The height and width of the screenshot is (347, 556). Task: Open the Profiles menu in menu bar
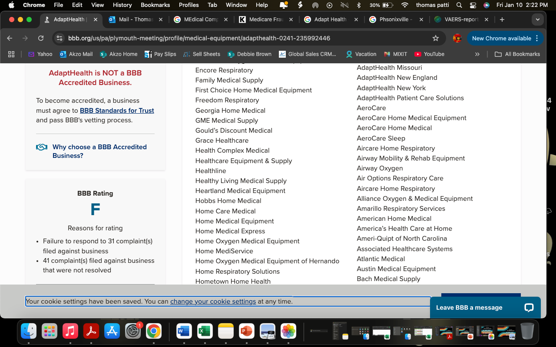tap(189, 5)
